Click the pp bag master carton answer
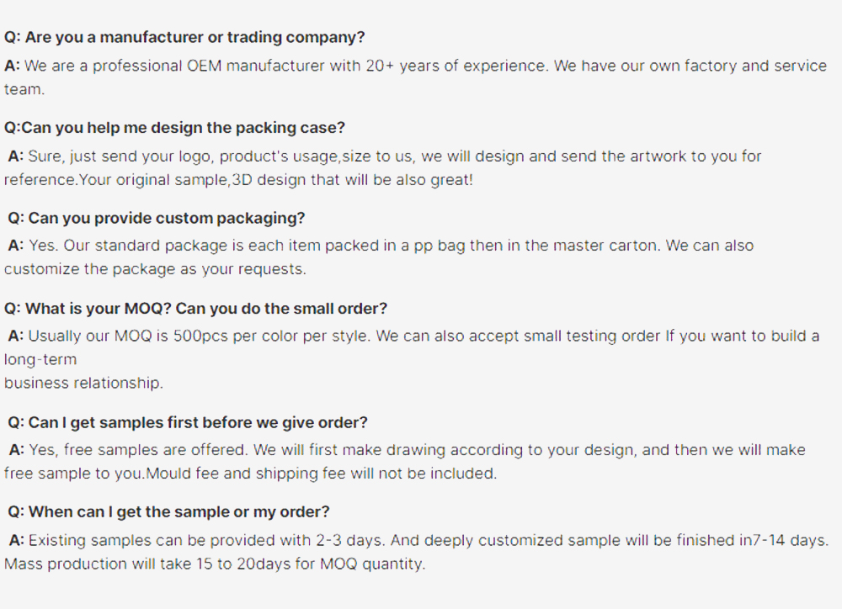The width and height of the screenshot is (842, 609). coord(381,246)
